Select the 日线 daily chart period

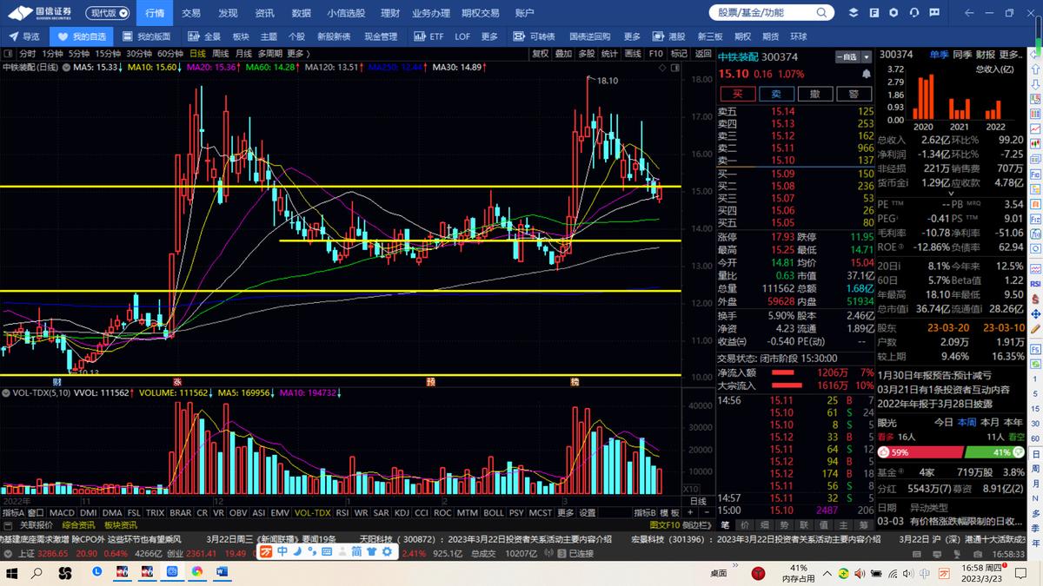198,54
